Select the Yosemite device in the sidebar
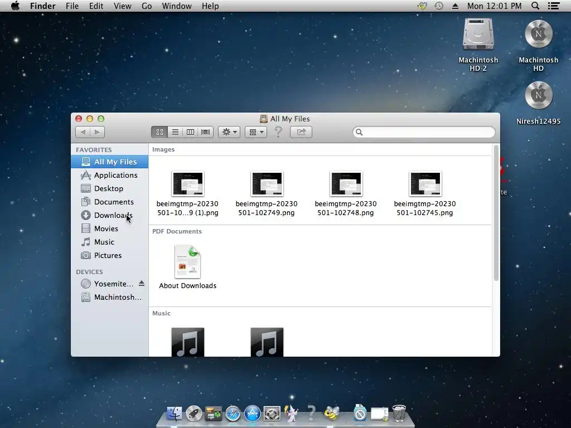Viewport: 571px width, 428px height. click(x=108, y=284)
